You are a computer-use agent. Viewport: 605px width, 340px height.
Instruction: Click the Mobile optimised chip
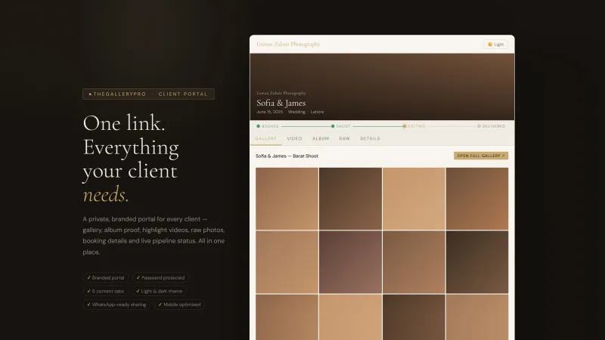(x=179, y=304)
